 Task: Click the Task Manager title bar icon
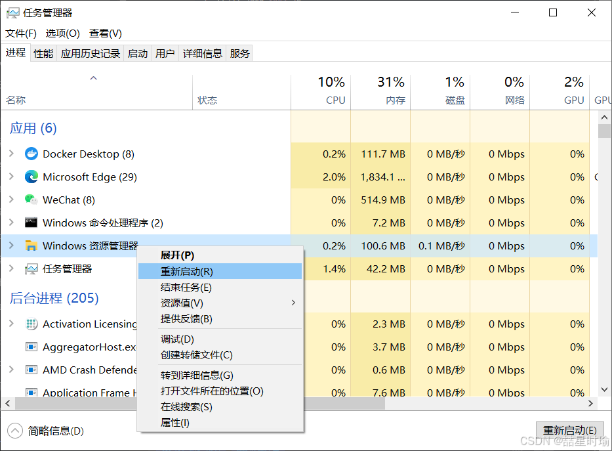[x=12, y=13]
